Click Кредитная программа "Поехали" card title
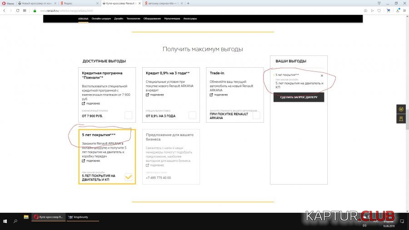Viewport: 409px width, 230px height. pyautogui.click(x=102, y=75)
